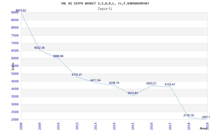Select the 4132.41 data label
Screen dimensions: 210x131
[170, 84]
